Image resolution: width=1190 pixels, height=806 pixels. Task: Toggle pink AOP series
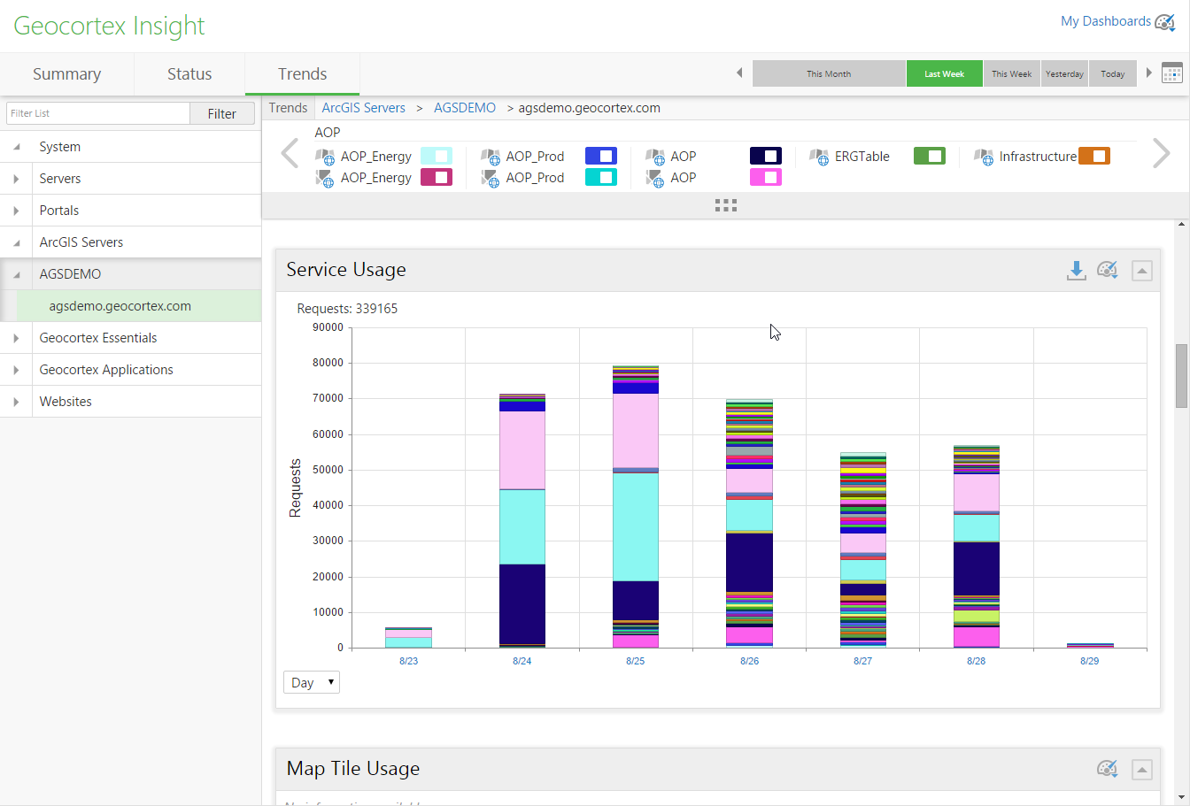coord(766,177)
